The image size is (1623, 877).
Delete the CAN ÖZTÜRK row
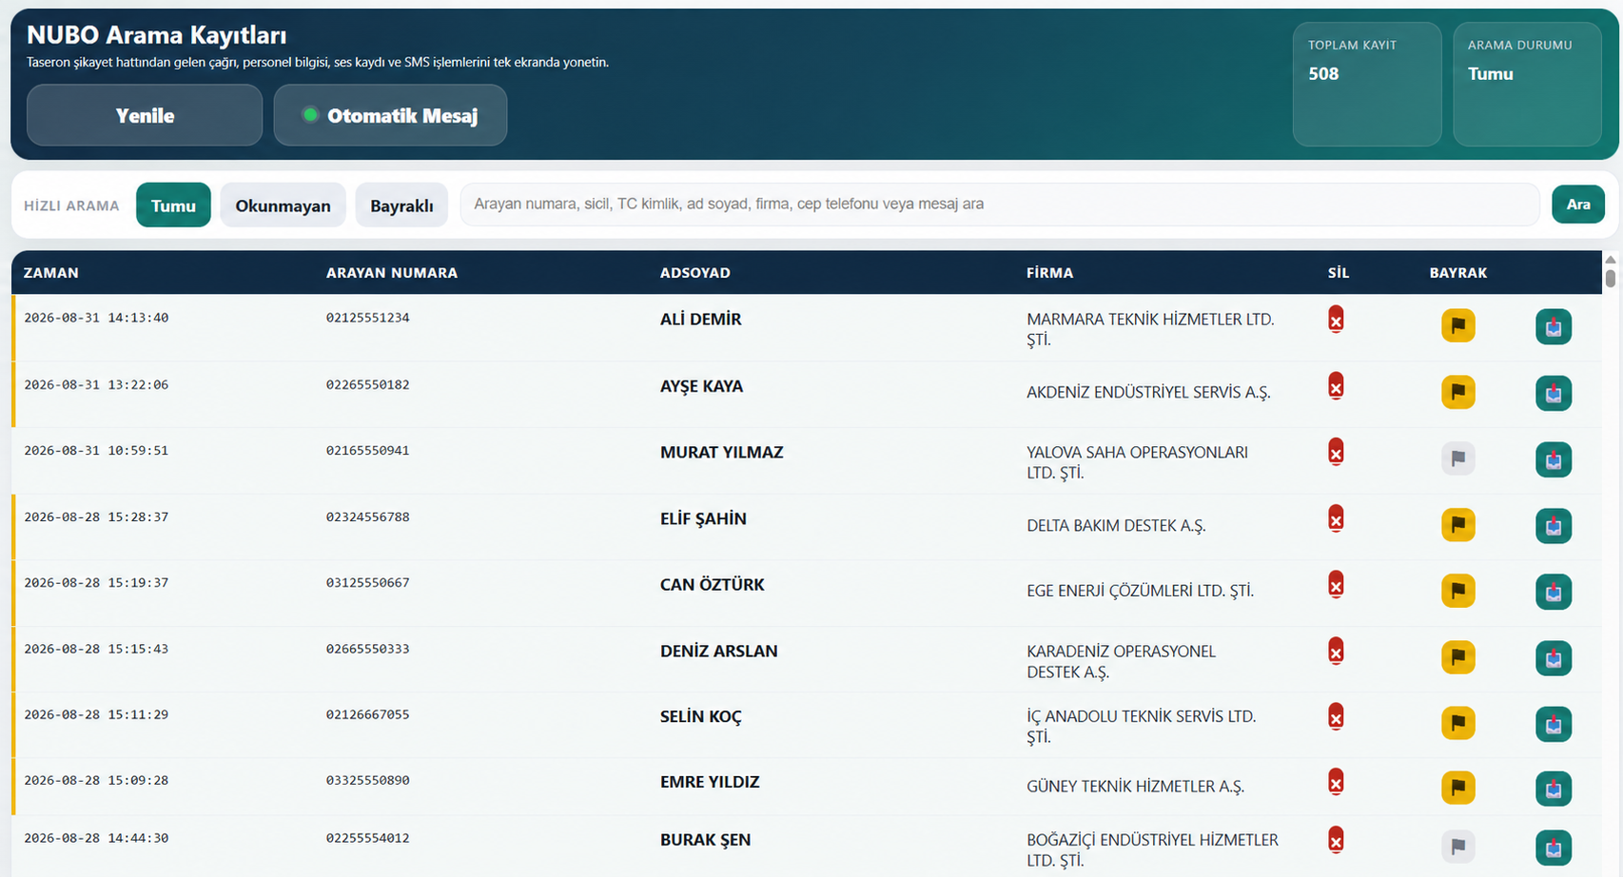click(x=1336, y=584)
